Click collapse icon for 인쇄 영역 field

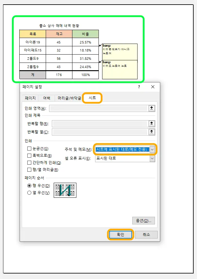coord(152,108)
